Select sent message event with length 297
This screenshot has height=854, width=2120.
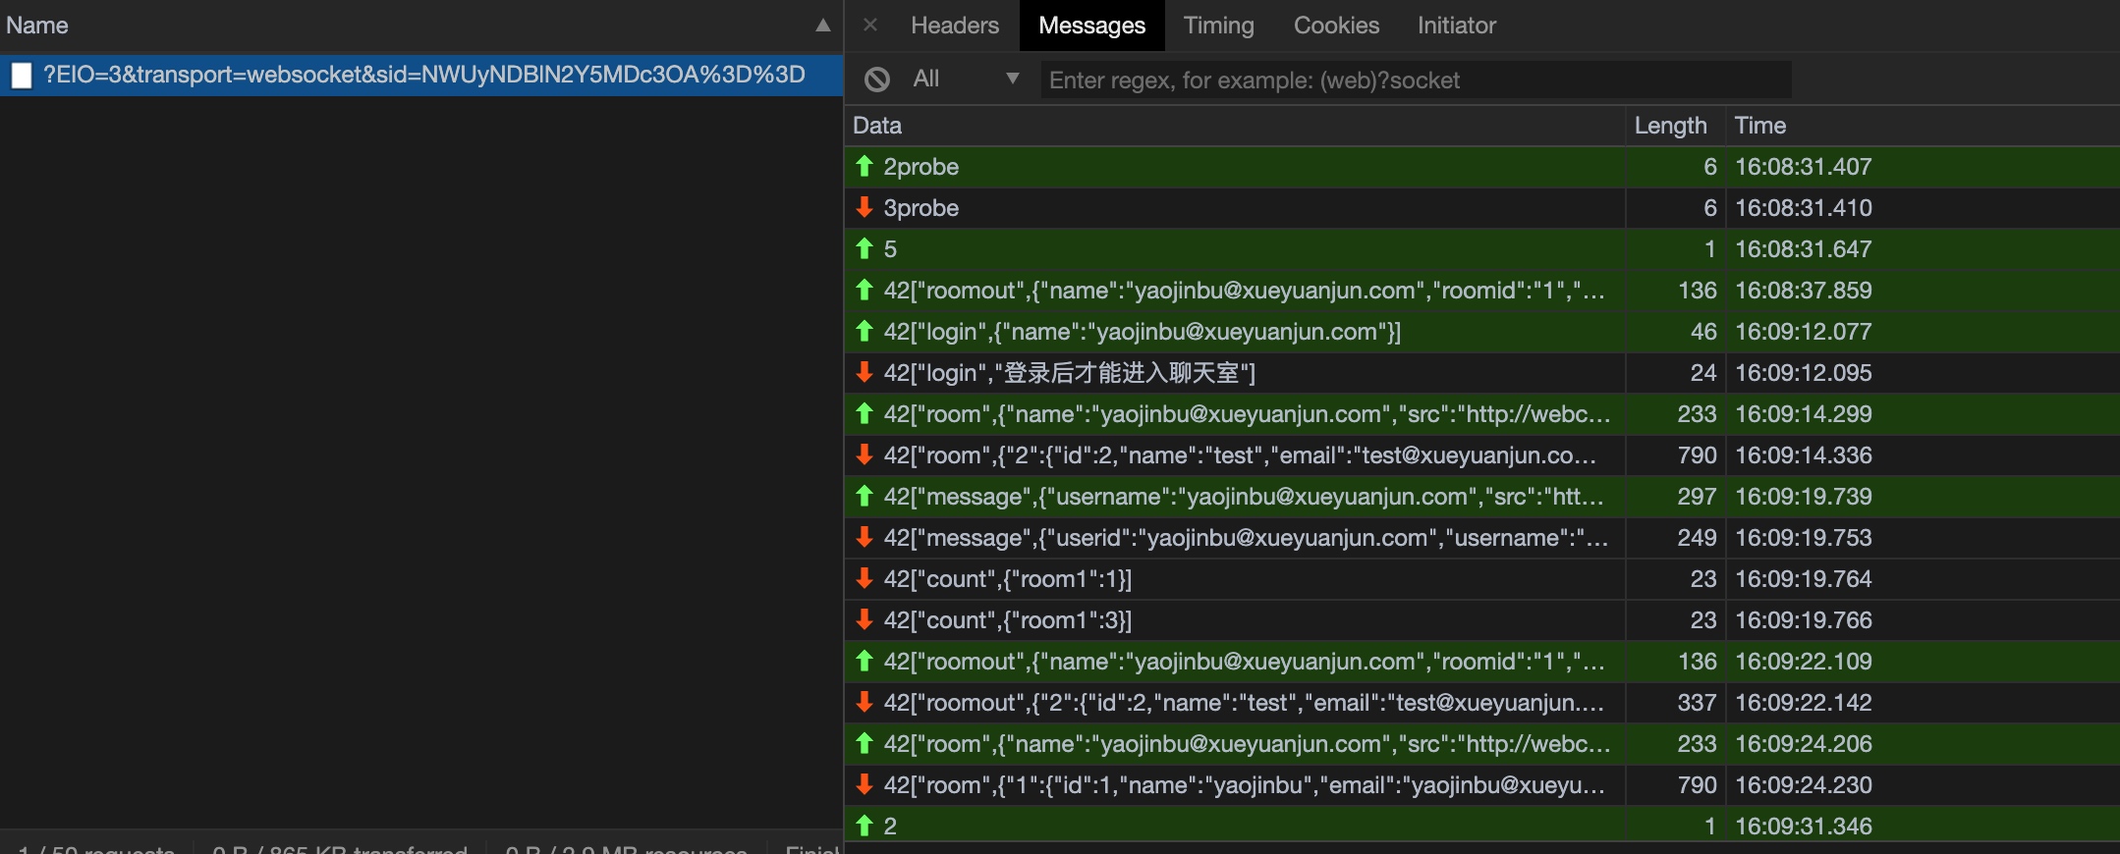click(1481, 497)
